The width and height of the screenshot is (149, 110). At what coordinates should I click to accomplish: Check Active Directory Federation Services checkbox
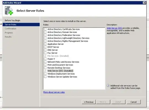click(45, 35)
